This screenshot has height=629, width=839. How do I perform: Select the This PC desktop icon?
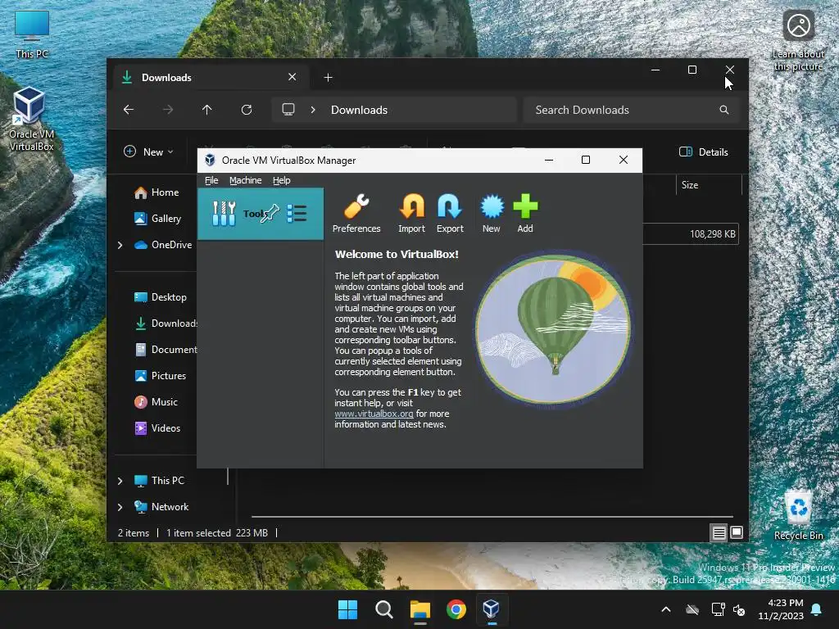coord(32,34)
